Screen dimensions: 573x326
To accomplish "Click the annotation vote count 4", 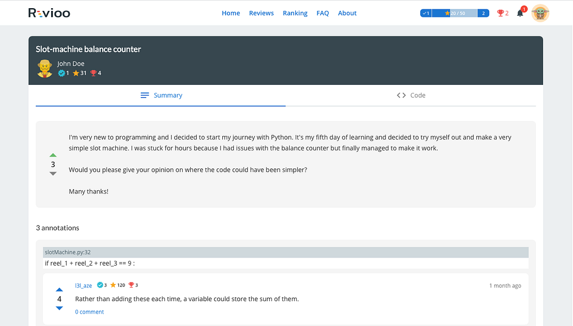I will point(59,299).
